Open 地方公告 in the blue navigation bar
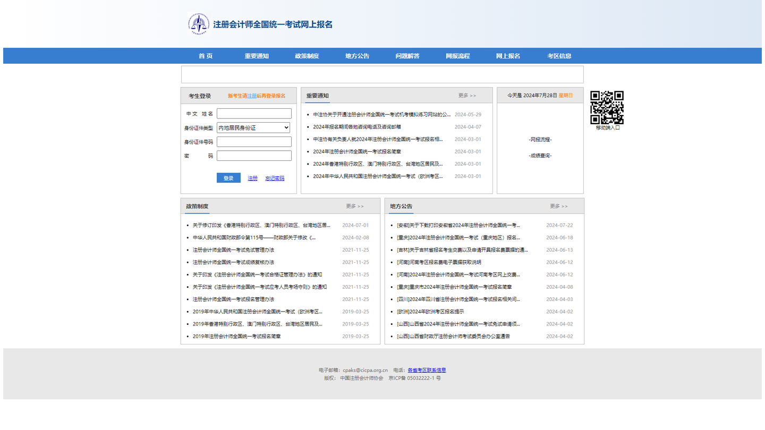This screenshot has height=430, width=765. pyautogui.click(x=357, y=56)
